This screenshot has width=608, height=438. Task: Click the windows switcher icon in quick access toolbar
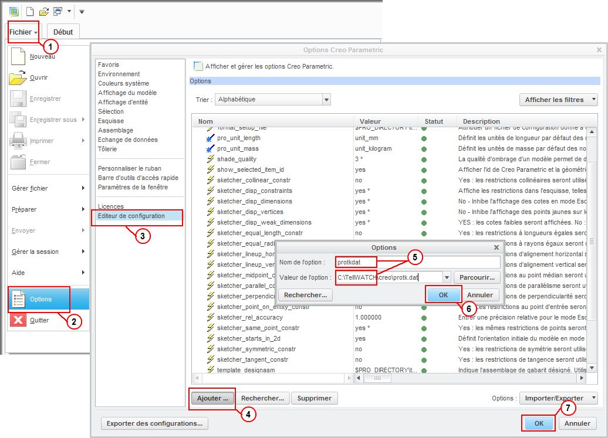[x=58, y=12]
